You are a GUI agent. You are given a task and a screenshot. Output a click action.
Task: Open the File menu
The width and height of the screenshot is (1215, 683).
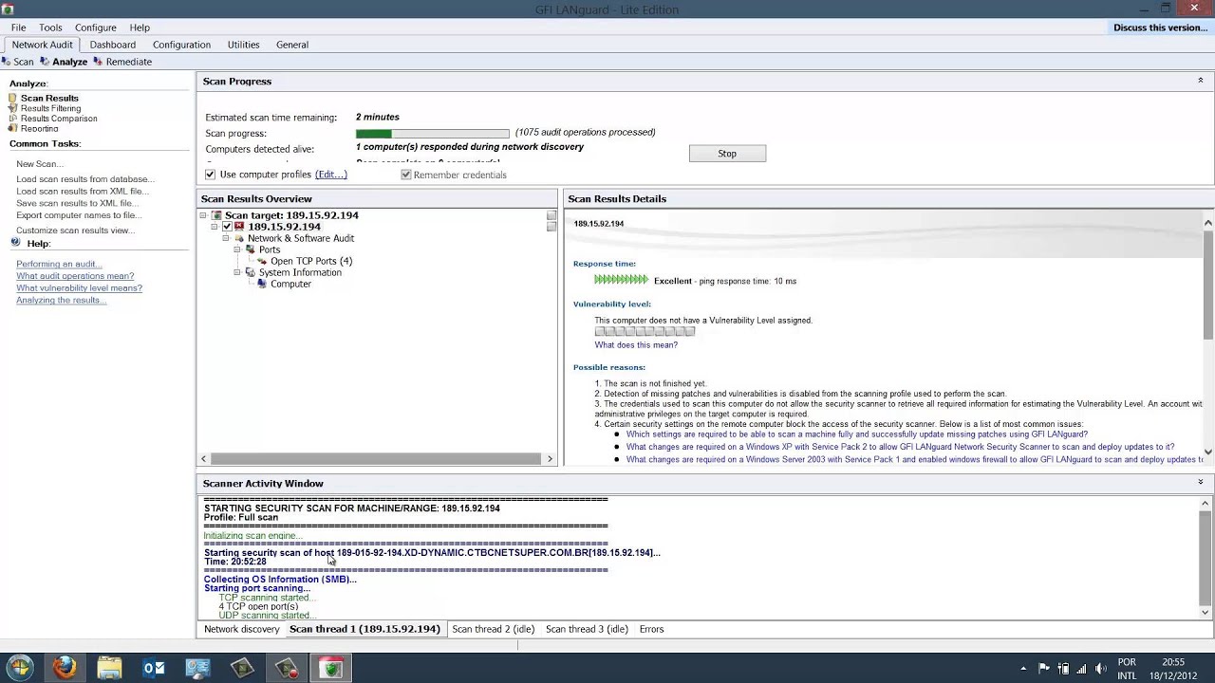[x=18, y=28]
